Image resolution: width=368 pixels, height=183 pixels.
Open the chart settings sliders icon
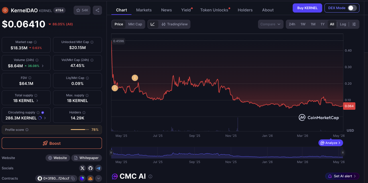tap(354, 24)
